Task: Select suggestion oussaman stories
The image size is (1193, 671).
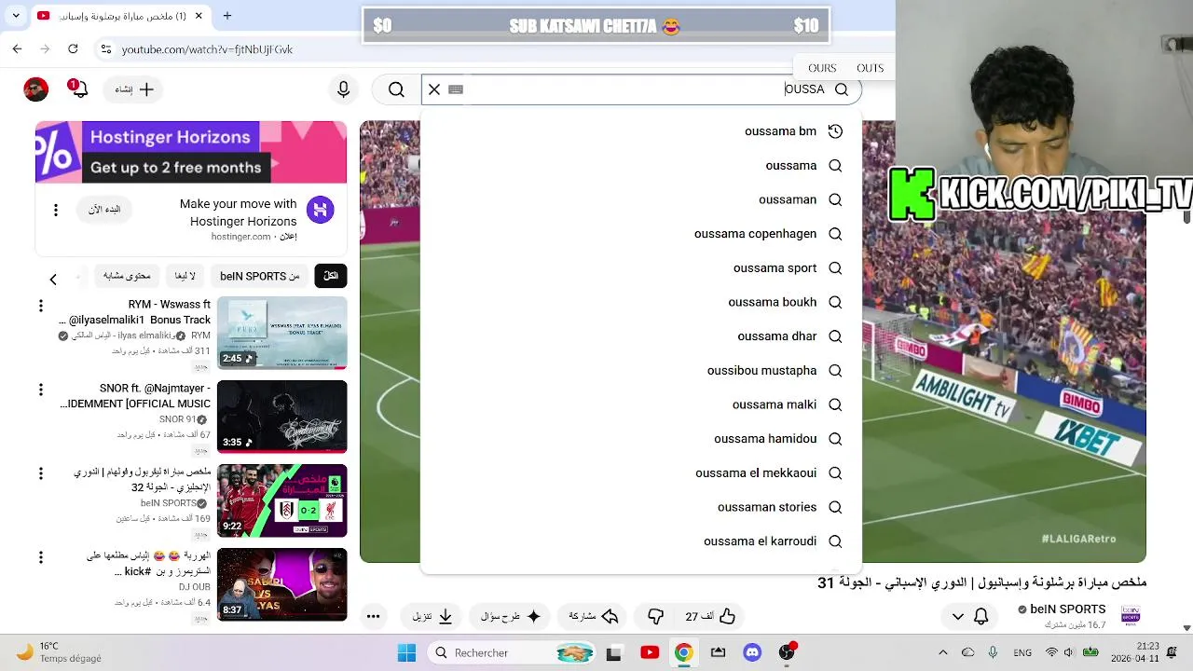Action: [641, 507]
